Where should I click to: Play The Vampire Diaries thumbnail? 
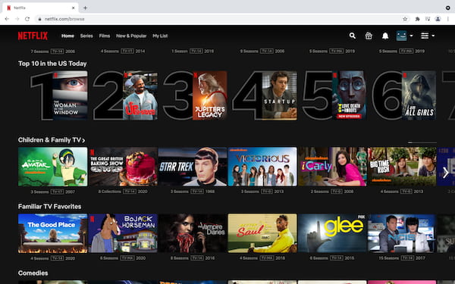coord(193,233)
